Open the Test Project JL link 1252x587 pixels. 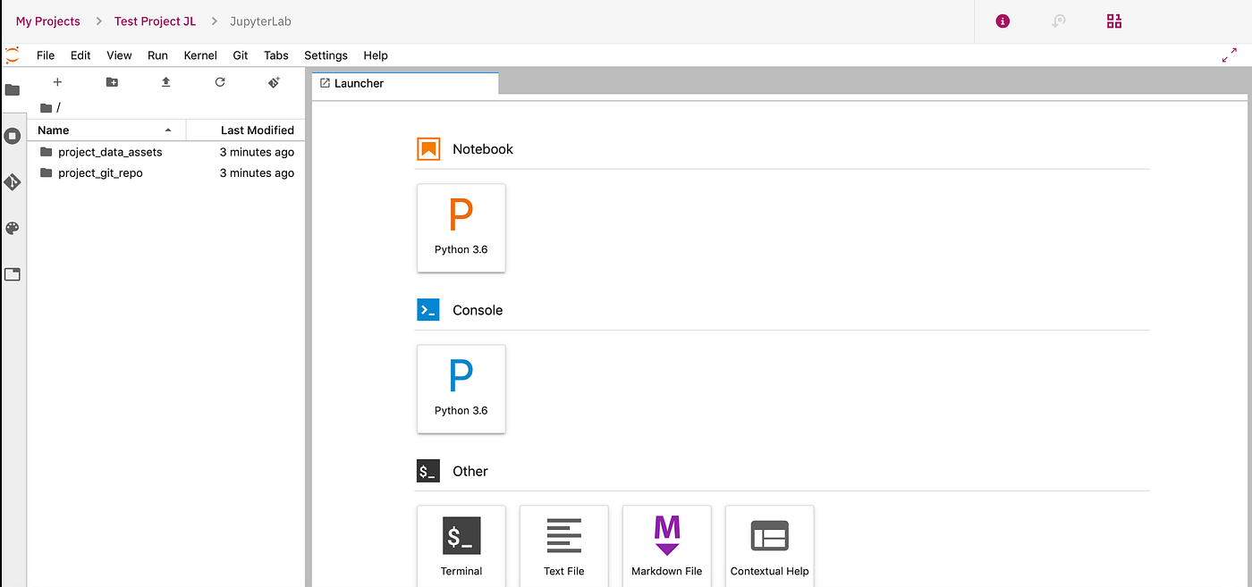154,21
